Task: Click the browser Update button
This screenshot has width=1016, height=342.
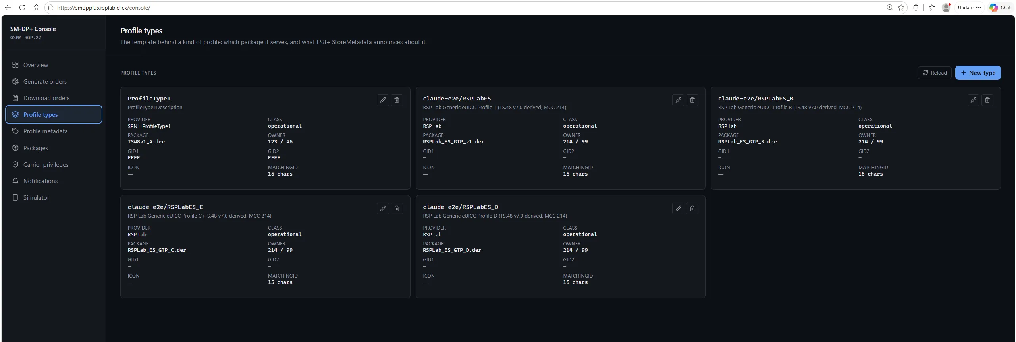Action: point(969,8)
